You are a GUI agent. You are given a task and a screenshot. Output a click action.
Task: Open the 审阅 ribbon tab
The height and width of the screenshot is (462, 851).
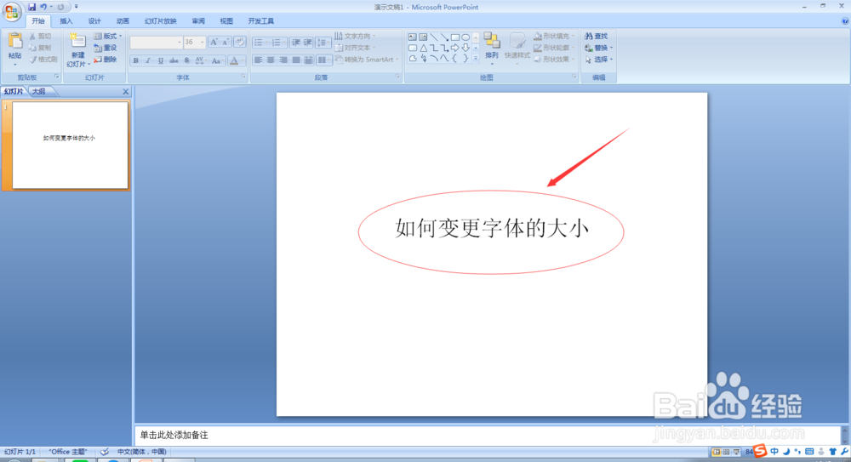point(198,21)
